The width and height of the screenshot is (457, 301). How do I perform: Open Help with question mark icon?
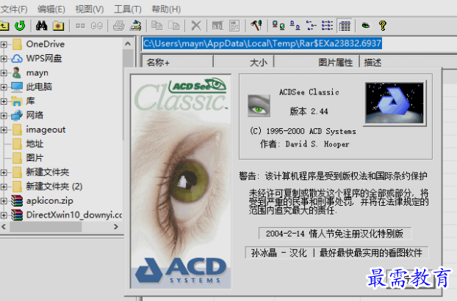(x=383, y=26)
